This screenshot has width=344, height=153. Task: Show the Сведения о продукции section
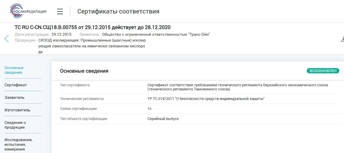tap(14, 125)
